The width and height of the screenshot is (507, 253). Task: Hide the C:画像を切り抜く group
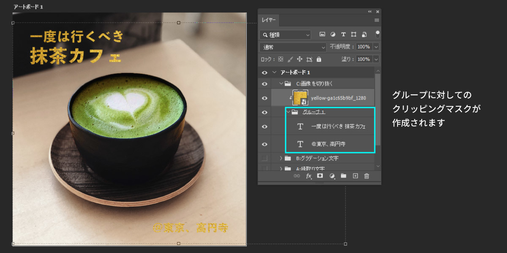264,84
